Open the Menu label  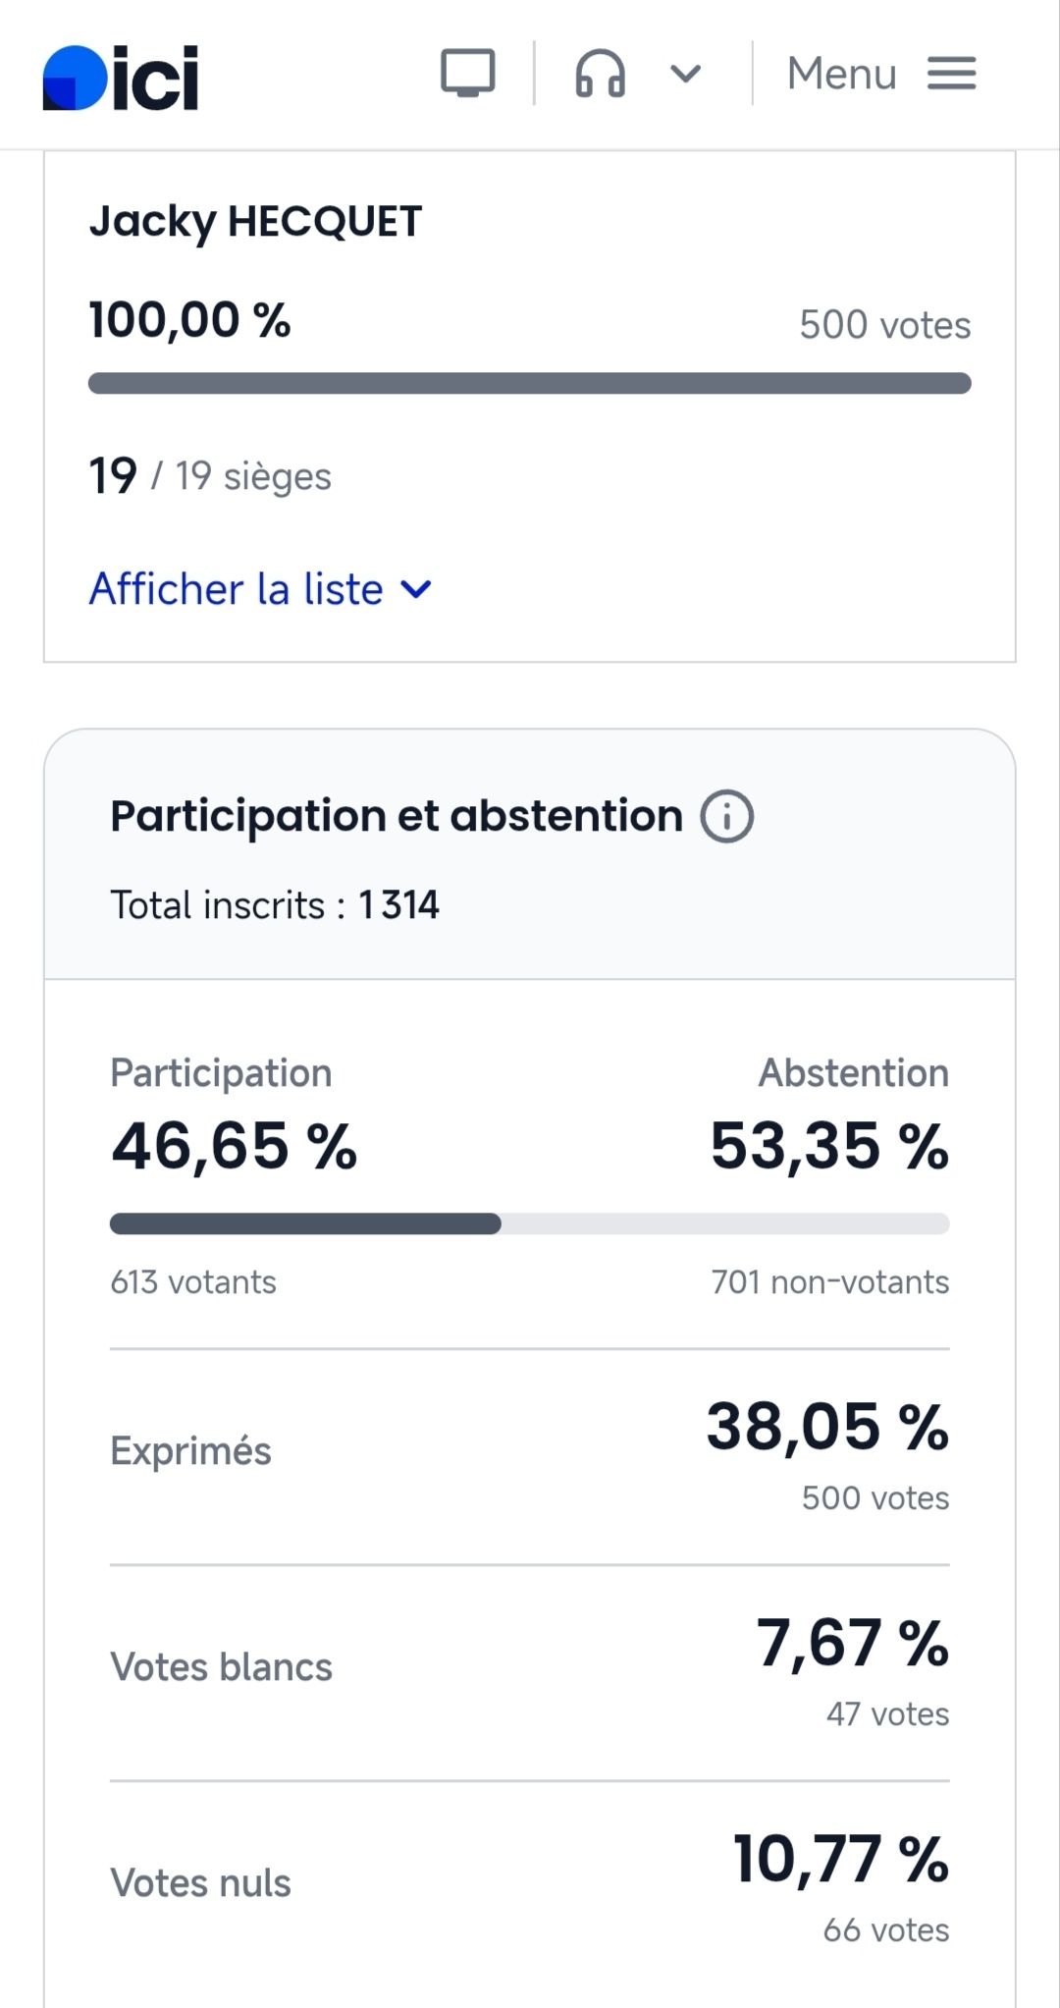pyautogui.click(x=841, y=74)
